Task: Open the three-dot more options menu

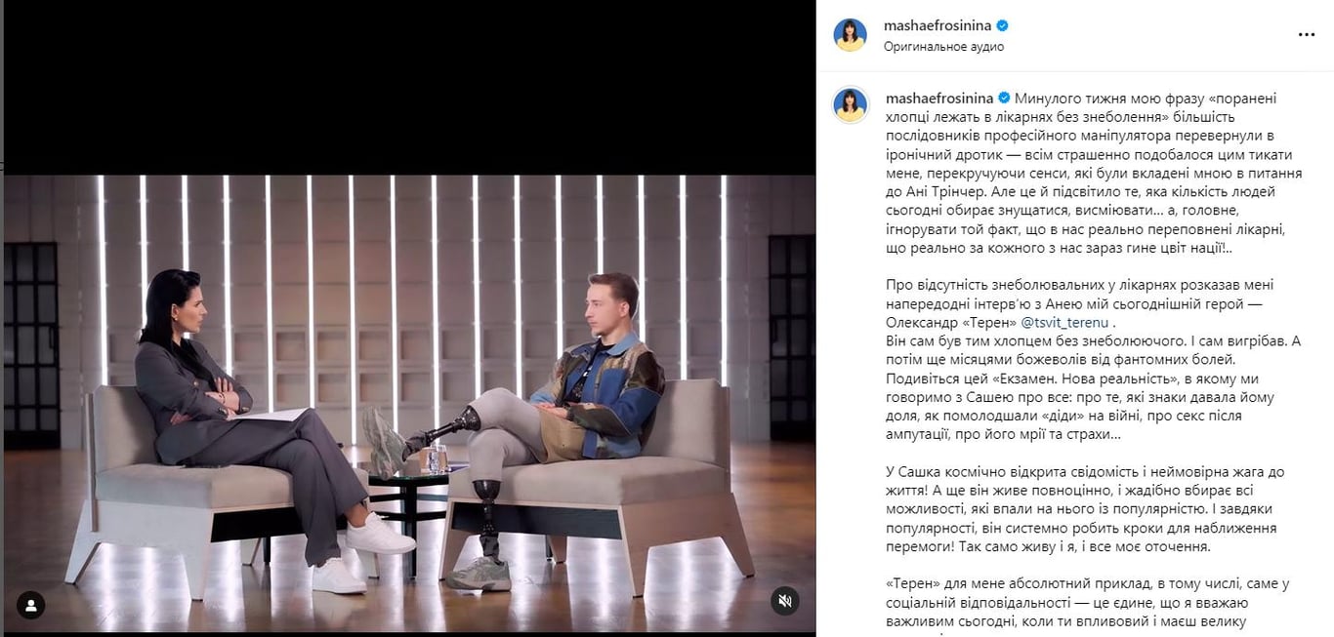Action: coord(1307,34)
